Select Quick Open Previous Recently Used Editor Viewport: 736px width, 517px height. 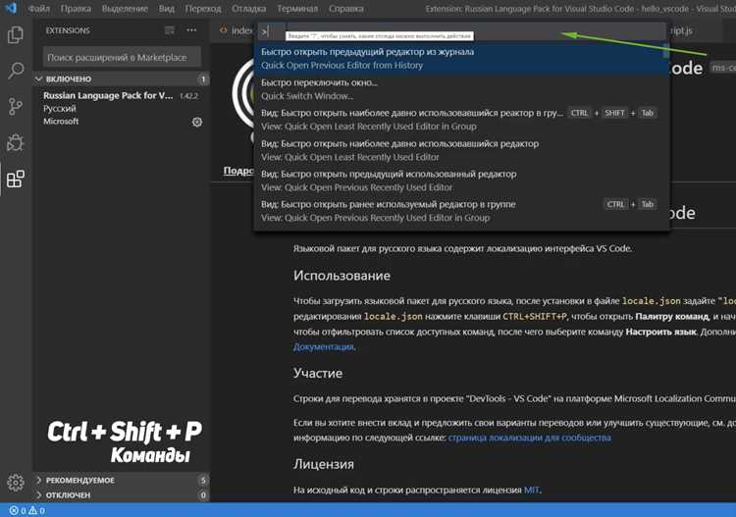[x=461, y=181]
